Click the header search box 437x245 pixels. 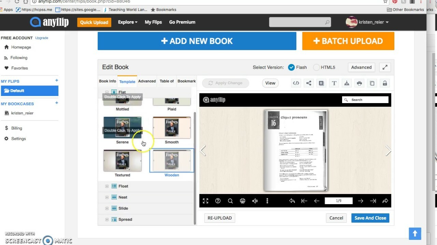(300, 22)
